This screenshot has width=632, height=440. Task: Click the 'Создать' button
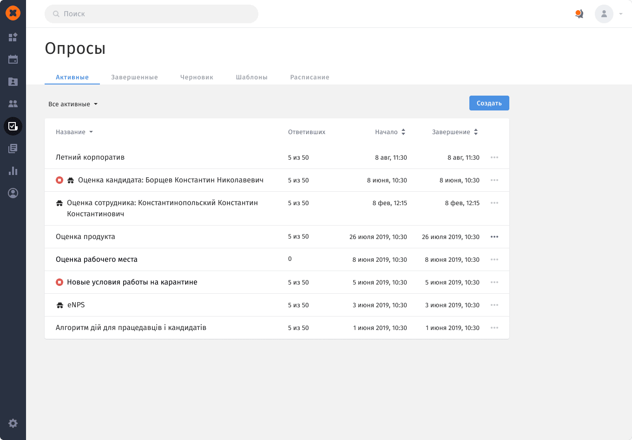(x=489, y=103)
